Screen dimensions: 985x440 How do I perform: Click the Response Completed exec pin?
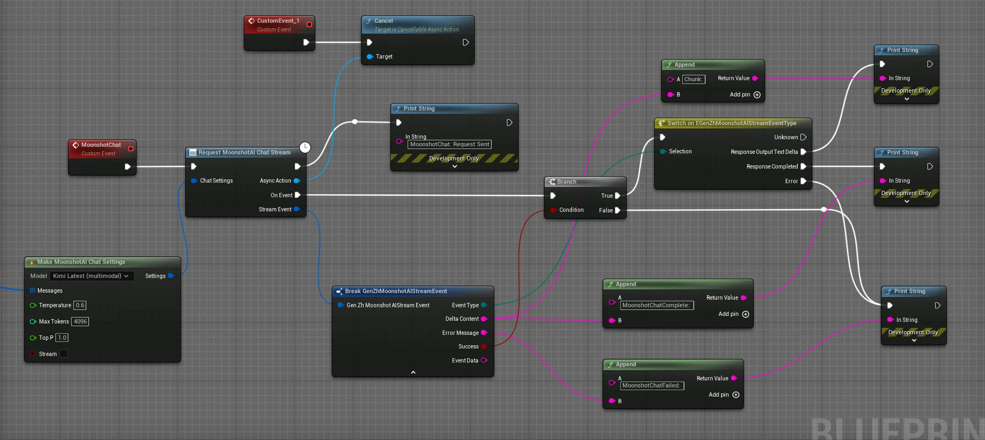pos(804,166)
